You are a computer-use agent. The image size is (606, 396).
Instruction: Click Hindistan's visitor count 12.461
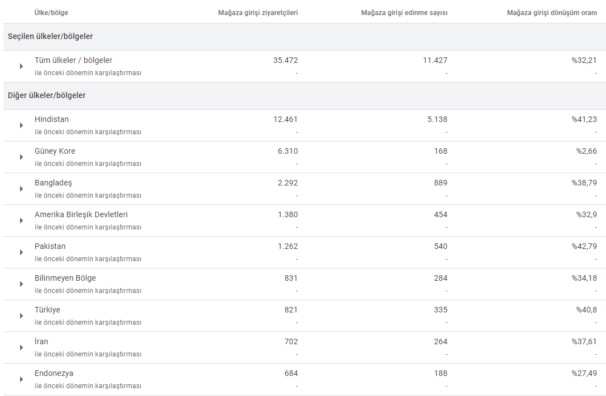coord(285,119)
